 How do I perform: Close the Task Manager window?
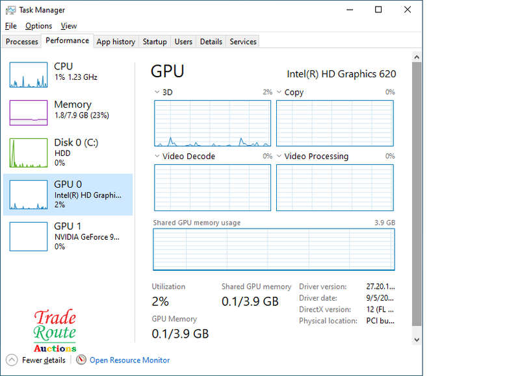(x=408, y=10)
